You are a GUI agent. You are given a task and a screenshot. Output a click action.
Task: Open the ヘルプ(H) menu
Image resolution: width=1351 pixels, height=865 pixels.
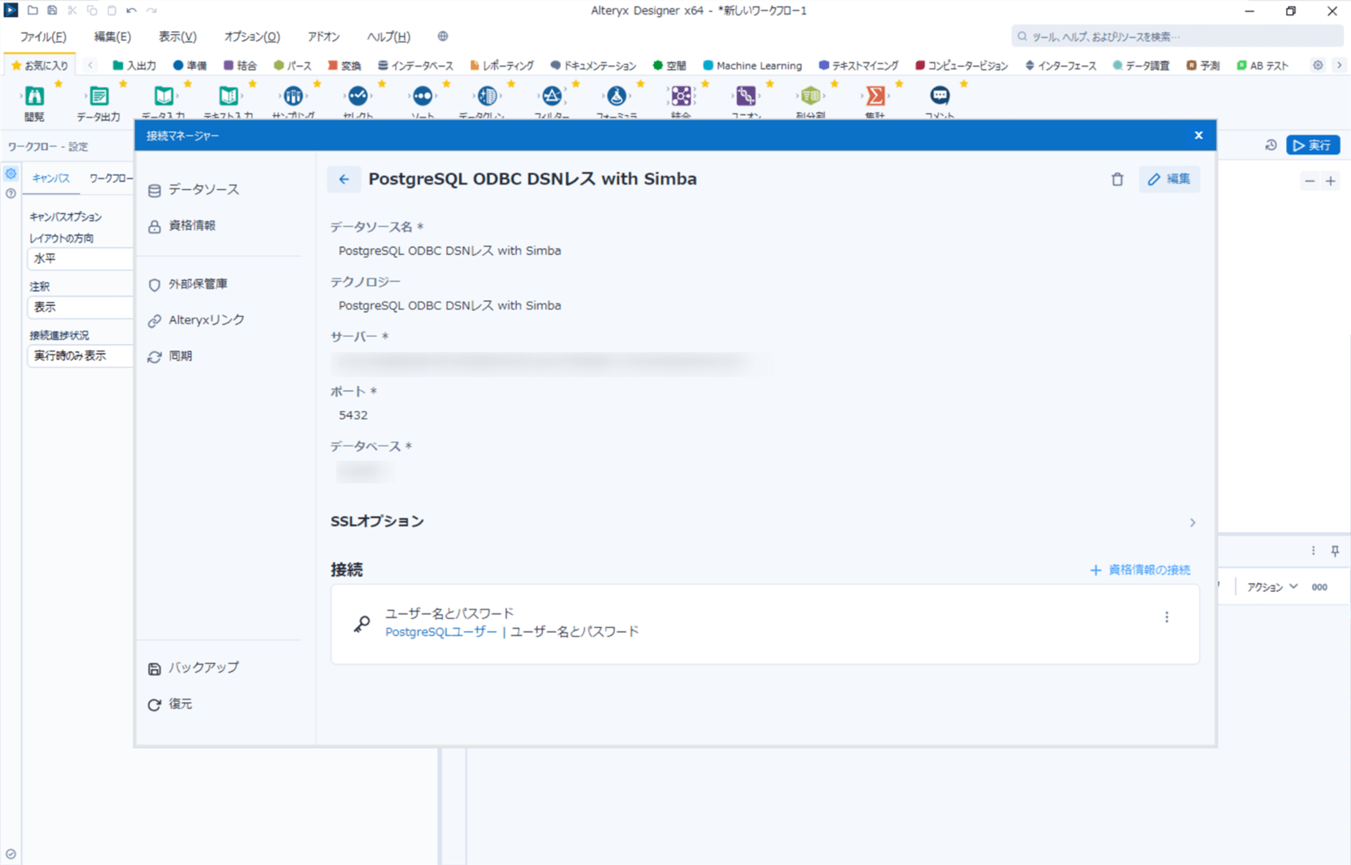[x=388, y=36]
